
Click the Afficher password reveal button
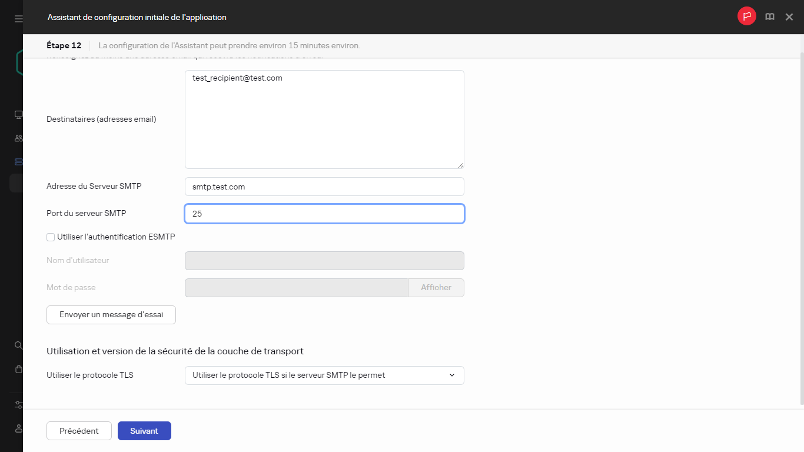[436, 287]
